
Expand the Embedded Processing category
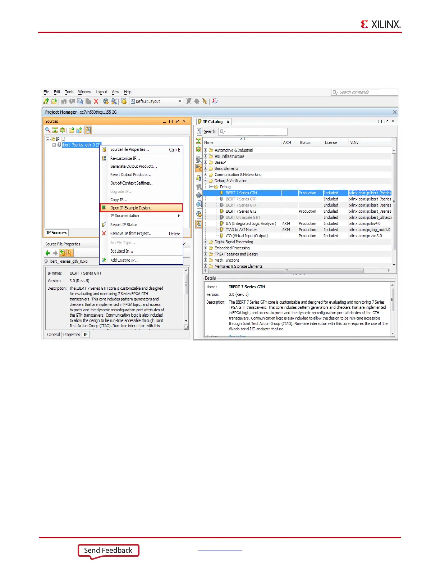206,248
